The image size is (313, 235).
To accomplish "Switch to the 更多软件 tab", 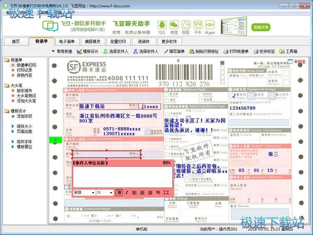I will pyautogui.click(x=169, y=42).
